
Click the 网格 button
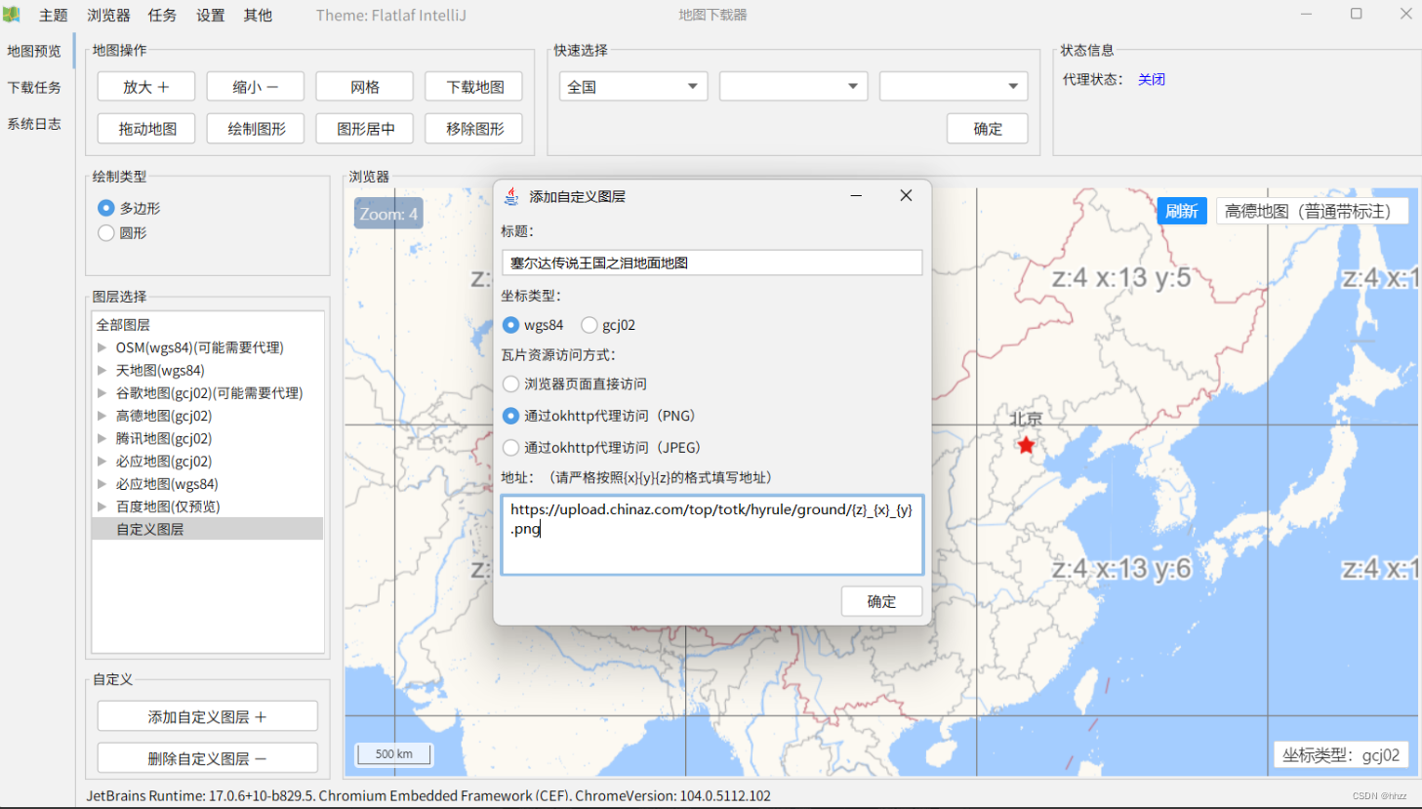(365, 87)
